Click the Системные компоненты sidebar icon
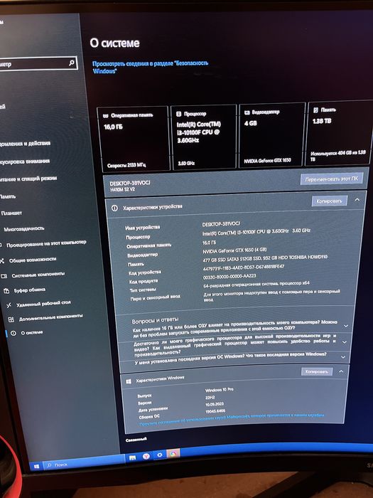Viewport: 373px width, 498px height. (4, 276)
